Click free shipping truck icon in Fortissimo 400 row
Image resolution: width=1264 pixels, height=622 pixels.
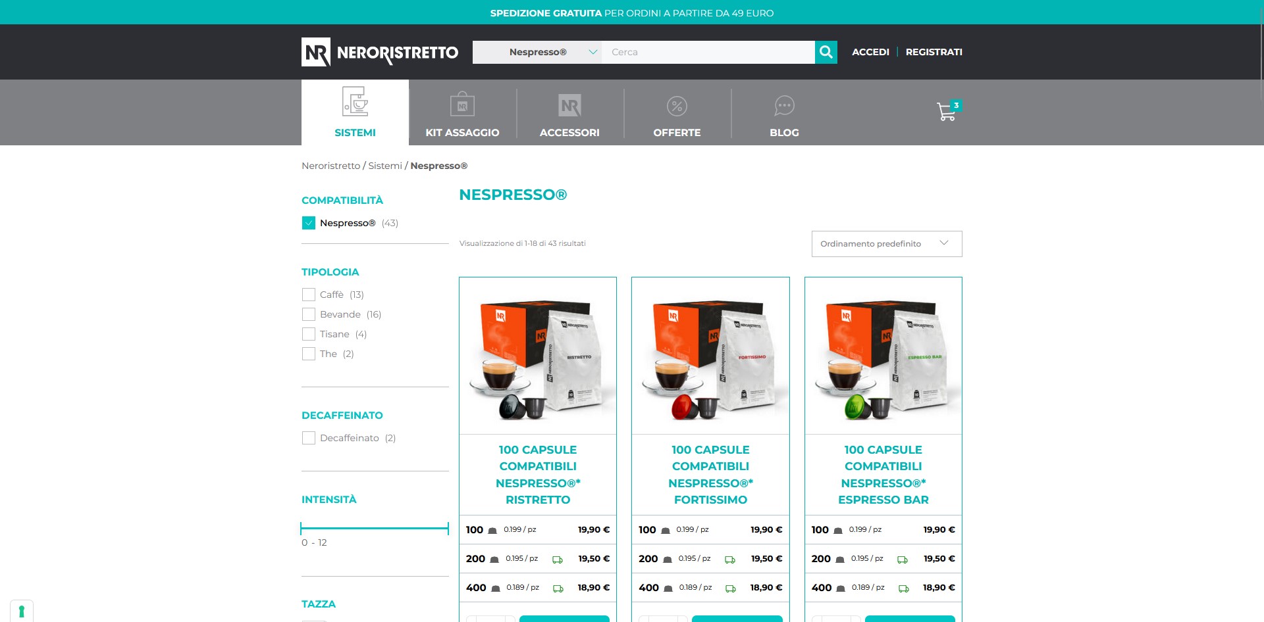click(x=731, y=588)
